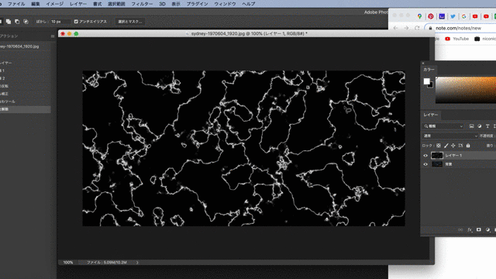
Task: Open the イメージ menu
Action: [54, 4]
